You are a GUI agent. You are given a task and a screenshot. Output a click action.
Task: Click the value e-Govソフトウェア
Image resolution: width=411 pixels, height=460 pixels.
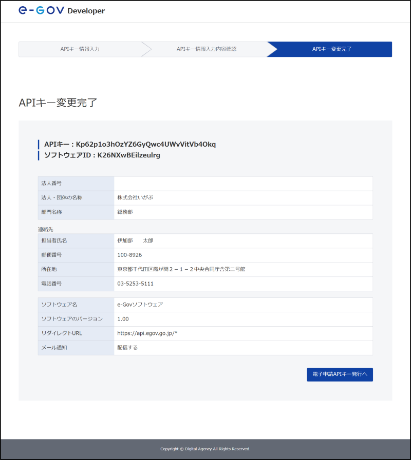pyautogui.click(x=140, y=305)
